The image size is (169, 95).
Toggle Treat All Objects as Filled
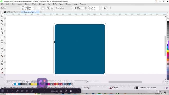click(105, 8)
